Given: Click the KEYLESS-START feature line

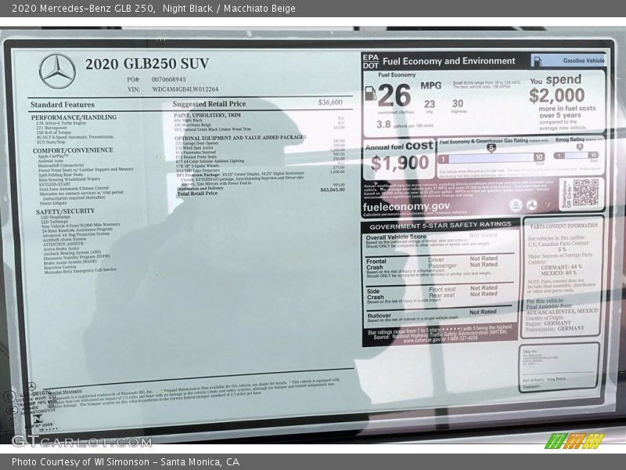Looking at the screenshot, I should [54, 184].
